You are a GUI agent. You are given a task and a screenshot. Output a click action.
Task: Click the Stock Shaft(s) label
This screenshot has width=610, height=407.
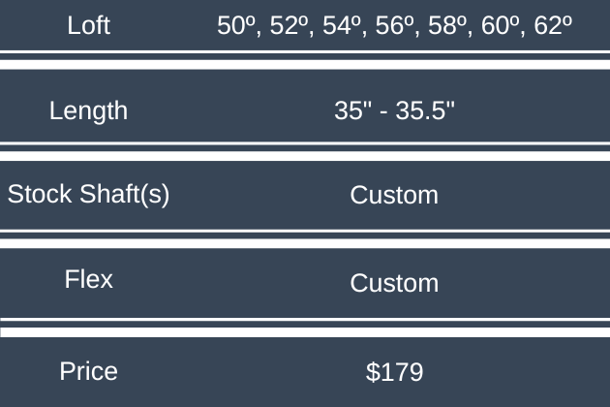coord(89,195)
